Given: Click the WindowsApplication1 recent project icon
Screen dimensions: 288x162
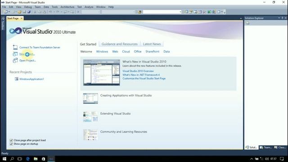Looking at the screenshot, I should 16,79.
